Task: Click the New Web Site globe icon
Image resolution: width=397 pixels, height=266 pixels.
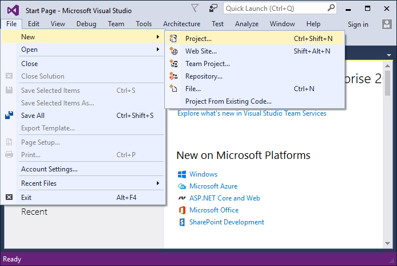Action: [173, 51]
